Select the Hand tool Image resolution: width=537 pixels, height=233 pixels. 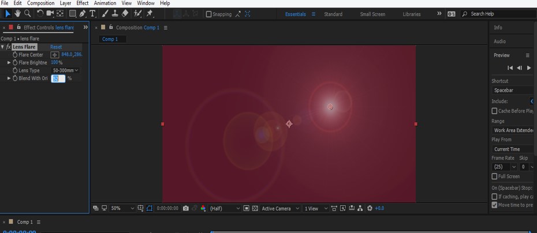click(17, 14)
